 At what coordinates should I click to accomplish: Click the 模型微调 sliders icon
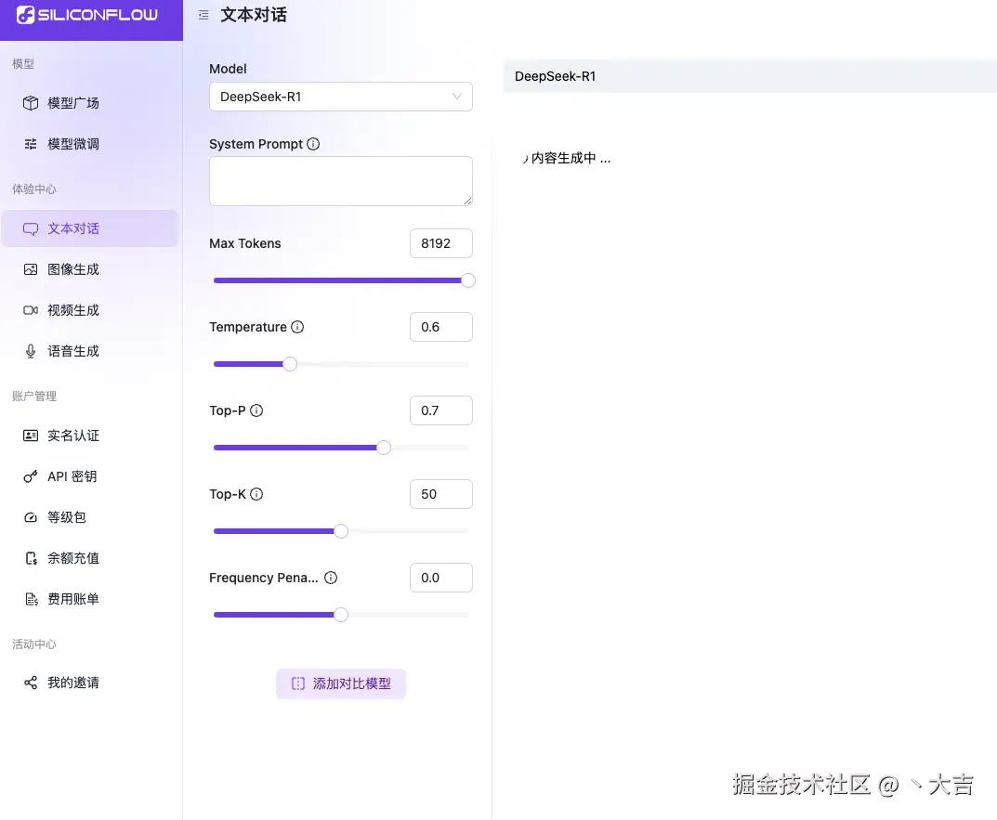click(x=31, y=144)
